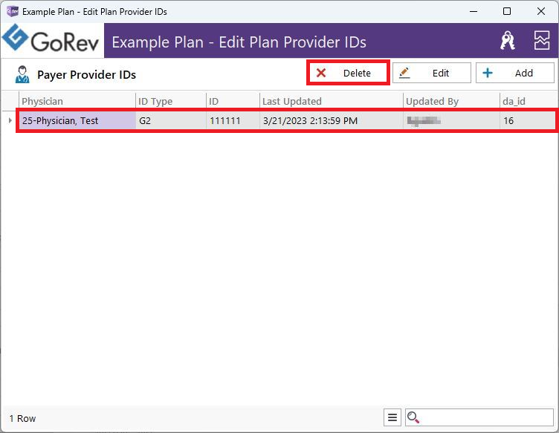This screenshot has height=433, width=559.
Task: Sort by Updated By column header
Action: coord(451,101)
